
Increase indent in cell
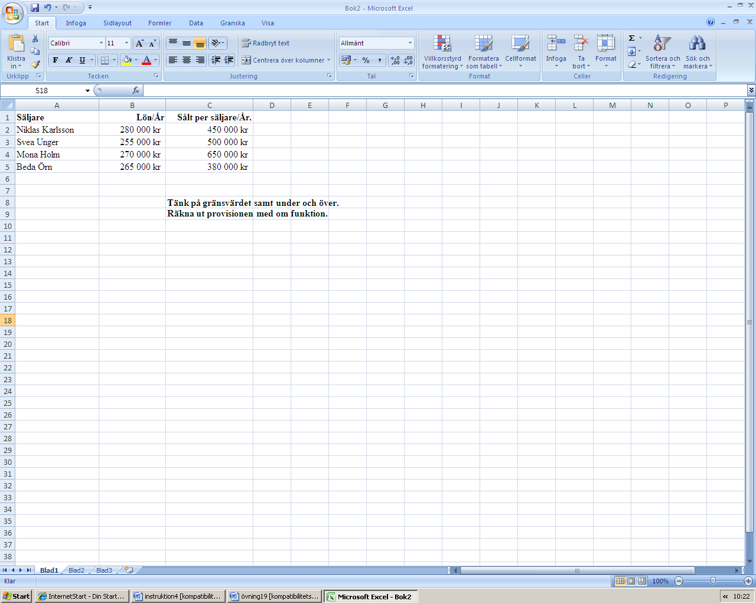tap(229, 60)
